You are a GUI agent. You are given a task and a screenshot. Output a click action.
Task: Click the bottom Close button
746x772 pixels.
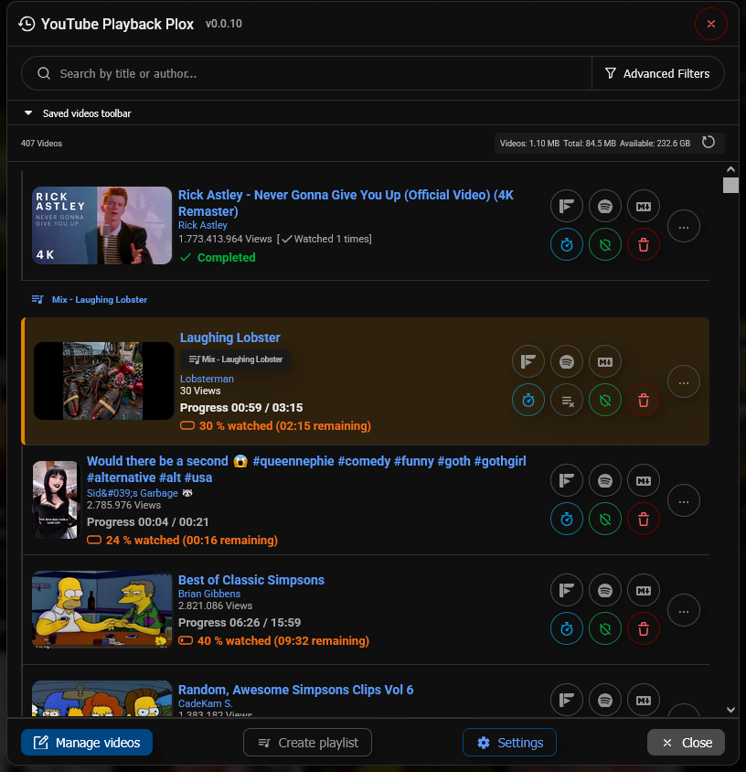(686, 742)
